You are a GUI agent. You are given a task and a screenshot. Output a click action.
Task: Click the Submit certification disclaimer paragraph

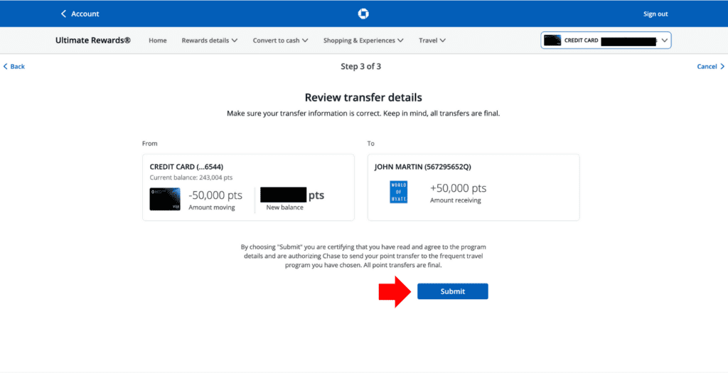pyautogui.click(x=363, y=256)
